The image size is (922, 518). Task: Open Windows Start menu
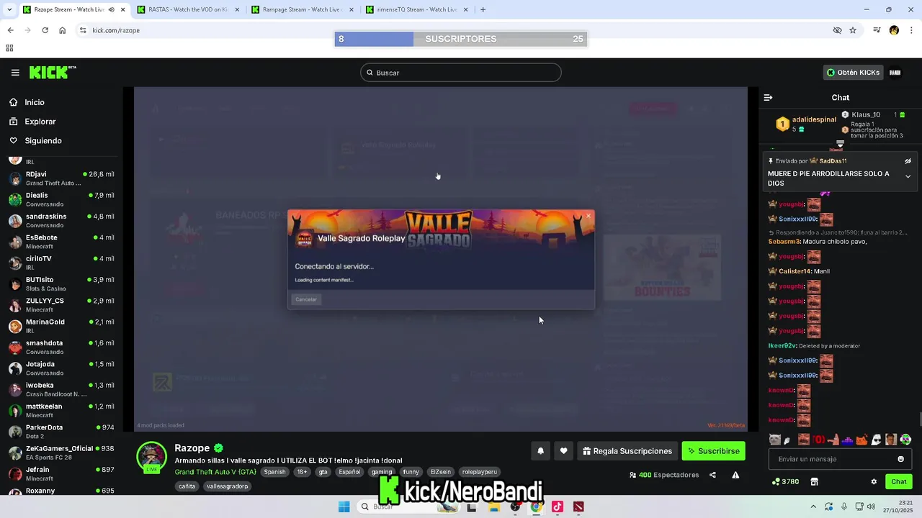(x=344, y=506)
